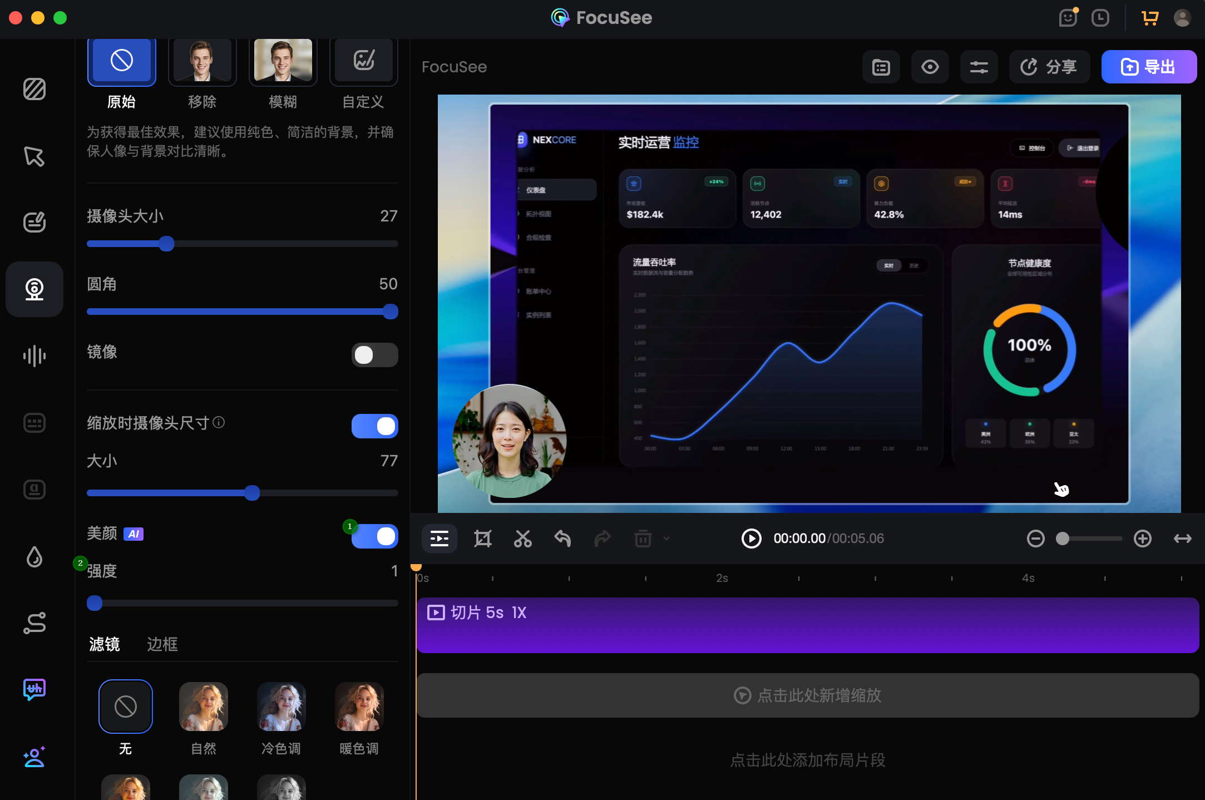Click the trash delete icon
The image size is (1205, 800).
pos(643,539)
